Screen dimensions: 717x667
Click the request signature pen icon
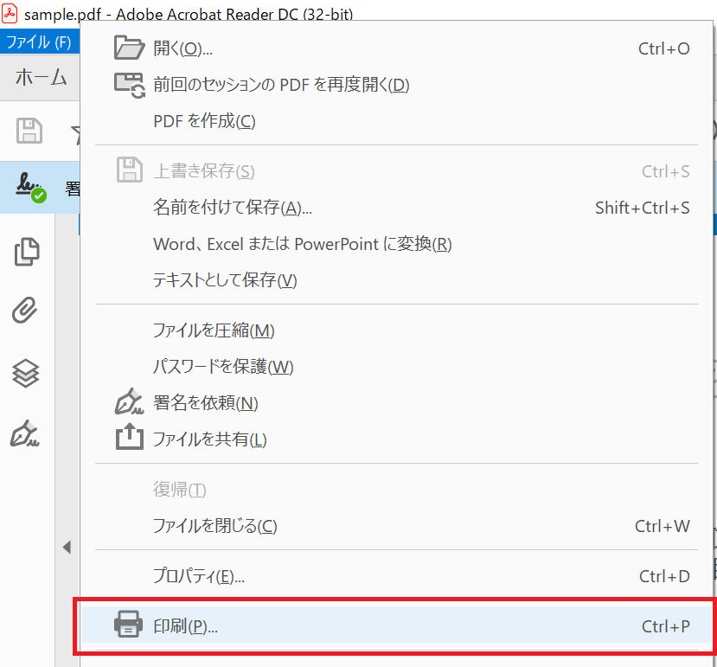(129, 402)
